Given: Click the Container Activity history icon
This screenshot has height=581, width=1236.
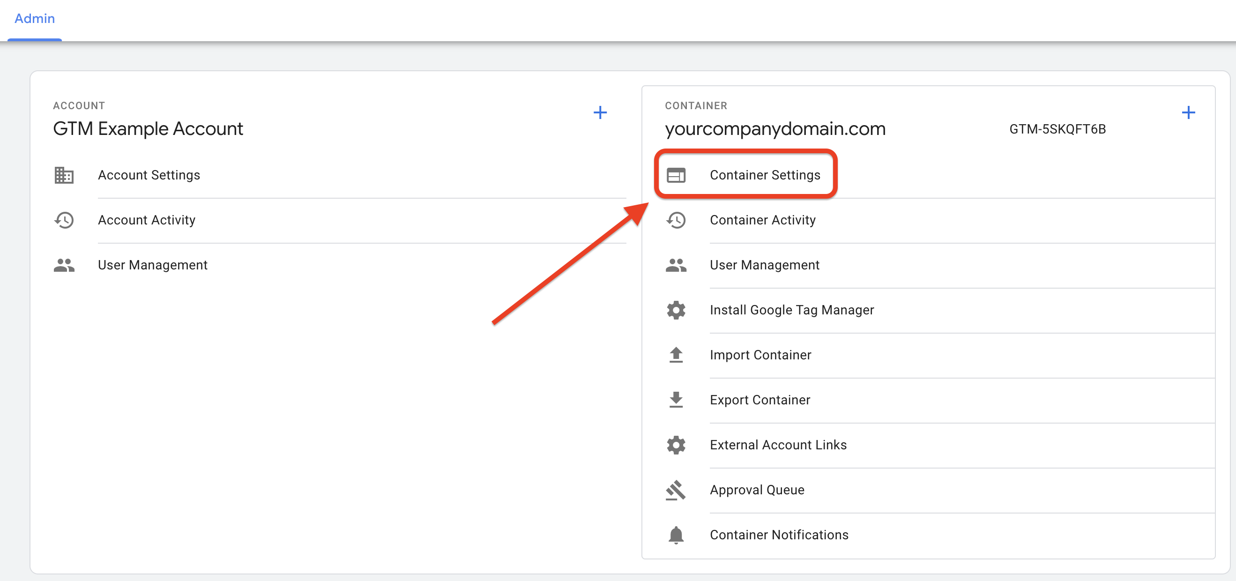Looking at the screenshot, I should point(676,220).
